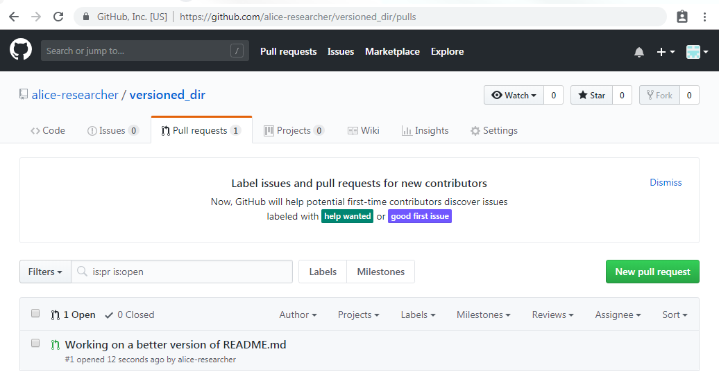The height and width of the screenshot is (381, 719).
Task: Click the browser forward arrow
Action: coord(36,17)
